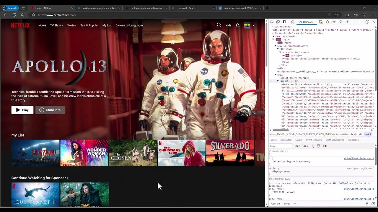Toggle DevTools activity bar dock icon
This screenshot has width=378, height=212.
(284, 22)
